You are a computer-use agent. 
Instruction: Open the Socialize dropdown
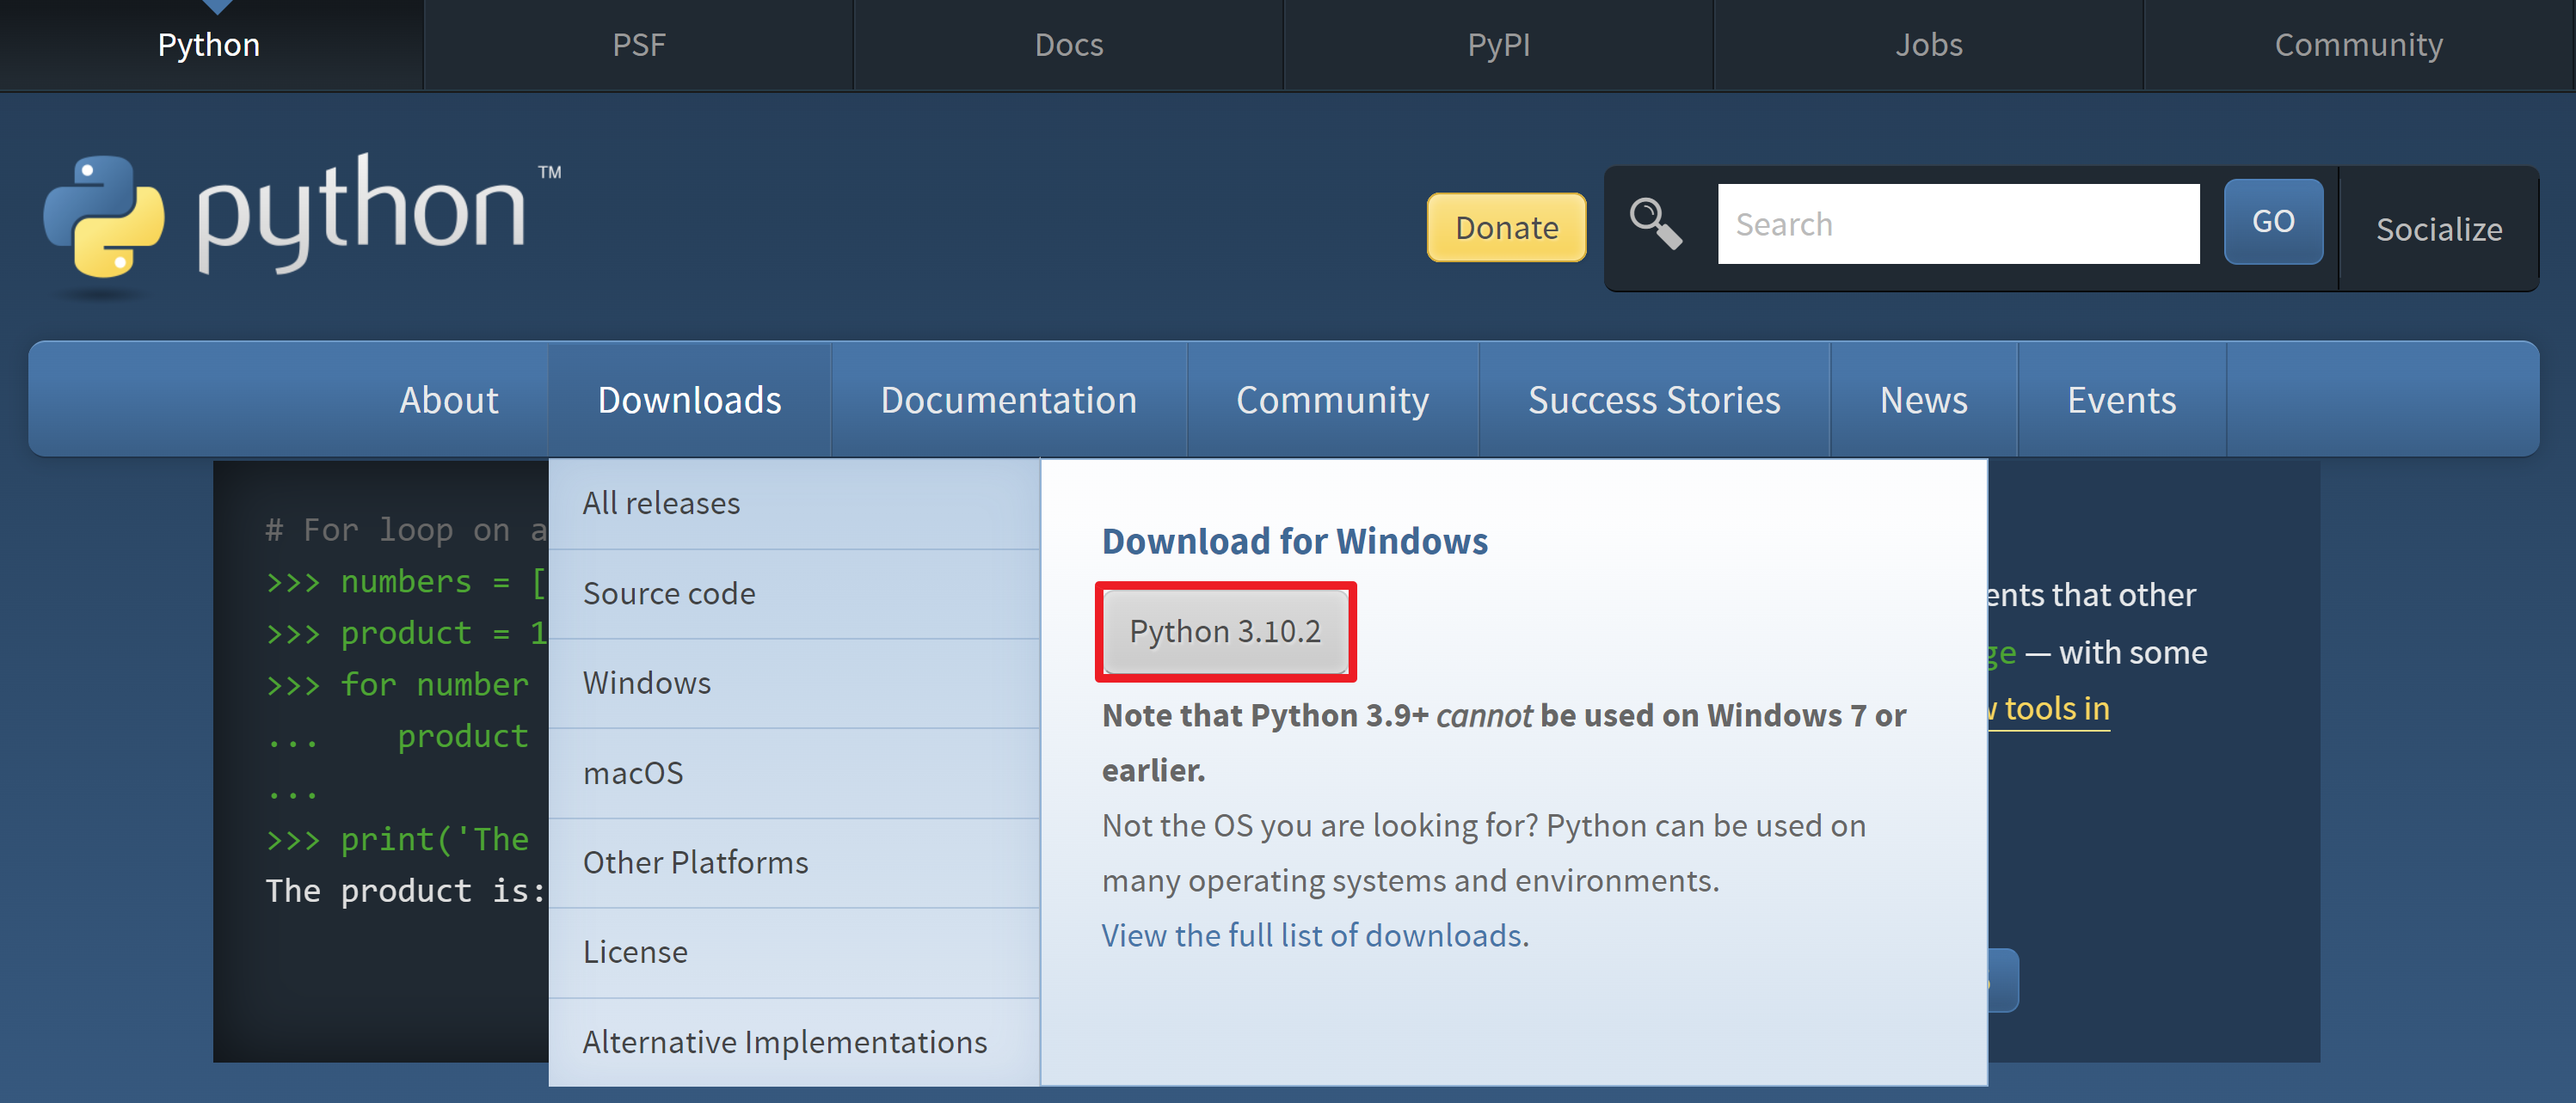(2438, 230)
